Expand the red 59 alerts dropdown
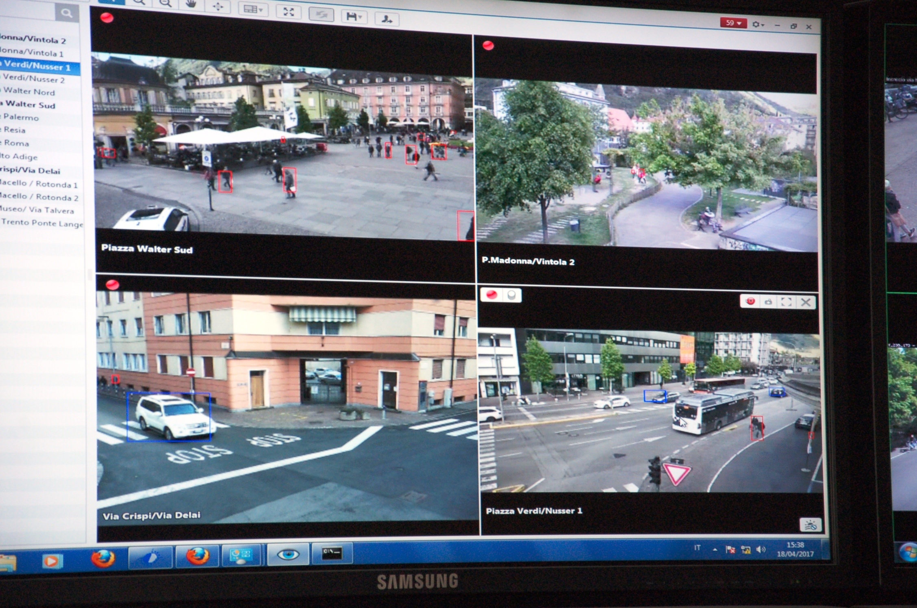Viewport: 917px width, 608px height. (x=733, y=23)
